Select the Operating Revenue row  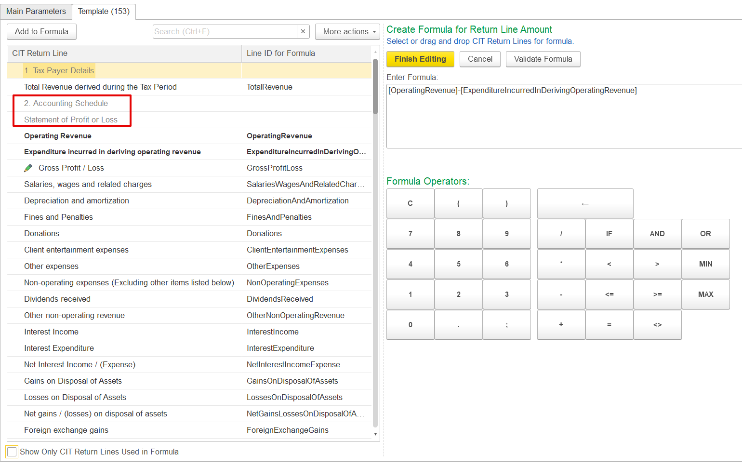(x=189, y=136)
